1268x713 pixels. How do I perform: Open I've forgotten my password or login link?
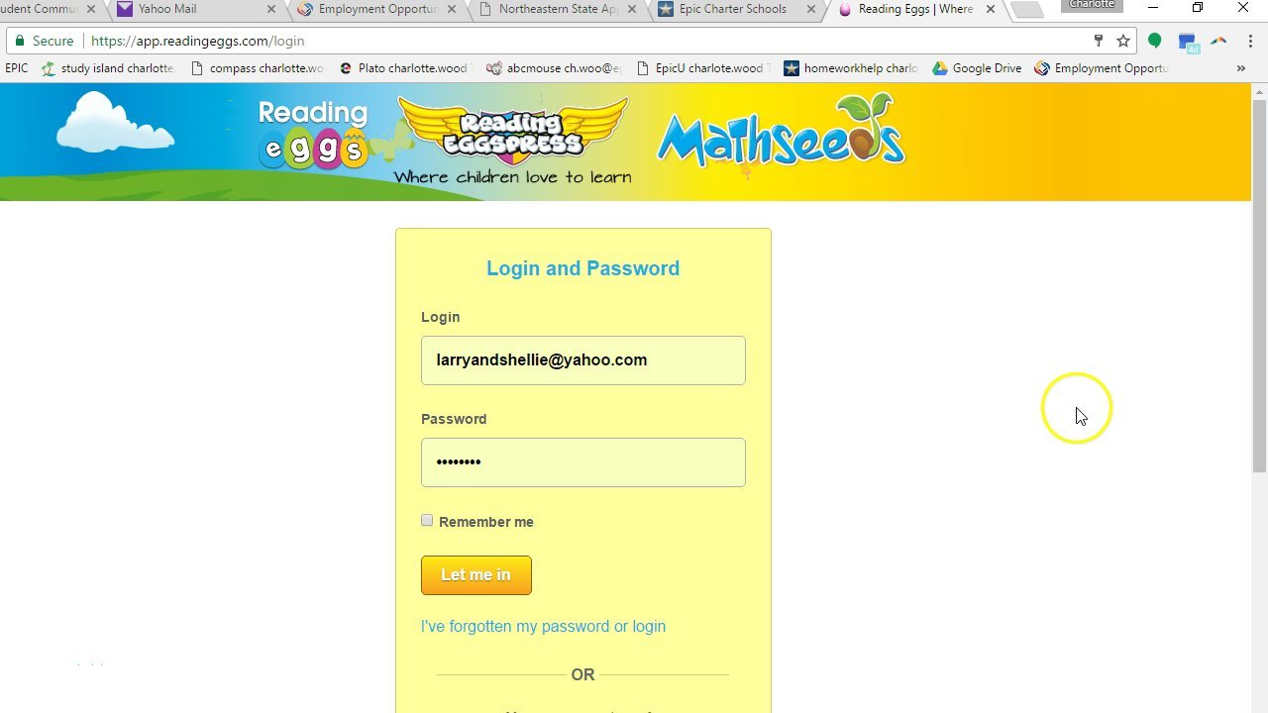click(x=543, y=626)
